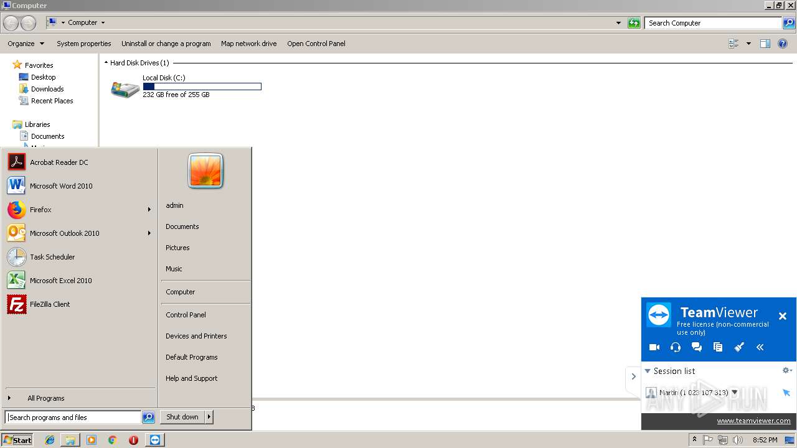Open TeamViewer audio headset options
The width and height of the screenshot is (797, 448).
(x=676, y=347)
